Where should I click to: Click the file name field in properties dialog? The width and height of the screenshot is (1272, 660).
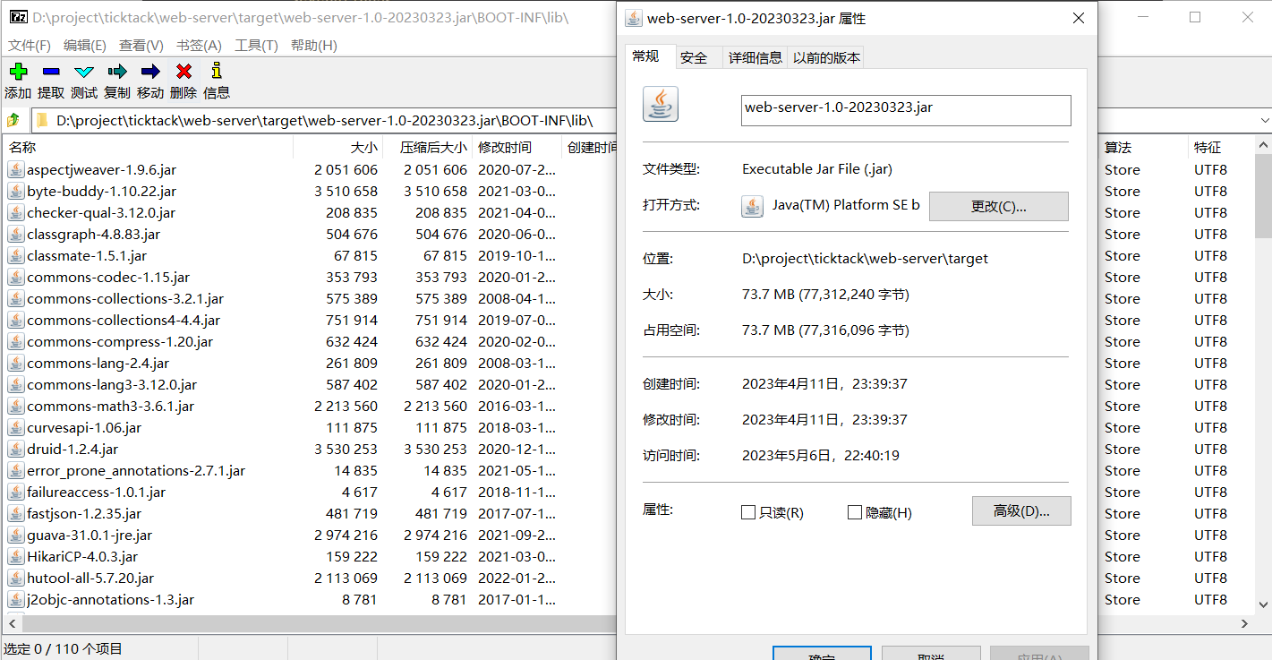click(x=906, y=110)
